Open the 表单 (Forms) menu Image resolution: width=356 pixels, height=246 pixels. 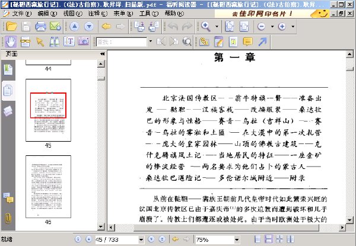pyautogui.click(x=123, y=14)
